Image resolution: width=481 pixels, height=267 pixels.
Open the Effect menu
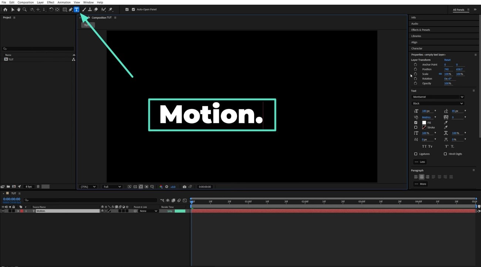click(x=51, y=2)
